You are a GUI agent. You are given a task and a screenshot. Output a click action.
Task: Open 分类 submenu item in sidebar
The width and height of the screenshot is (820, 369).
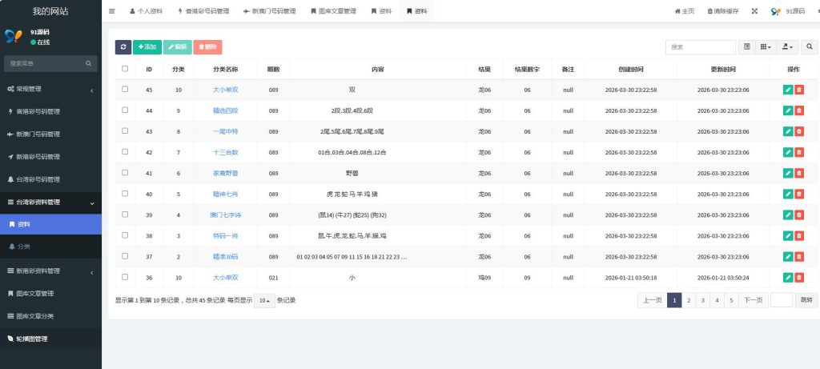tap(50, 247)
